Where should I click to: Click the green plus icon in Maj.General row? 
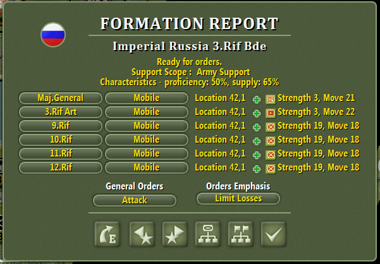(x=257, y=99)
